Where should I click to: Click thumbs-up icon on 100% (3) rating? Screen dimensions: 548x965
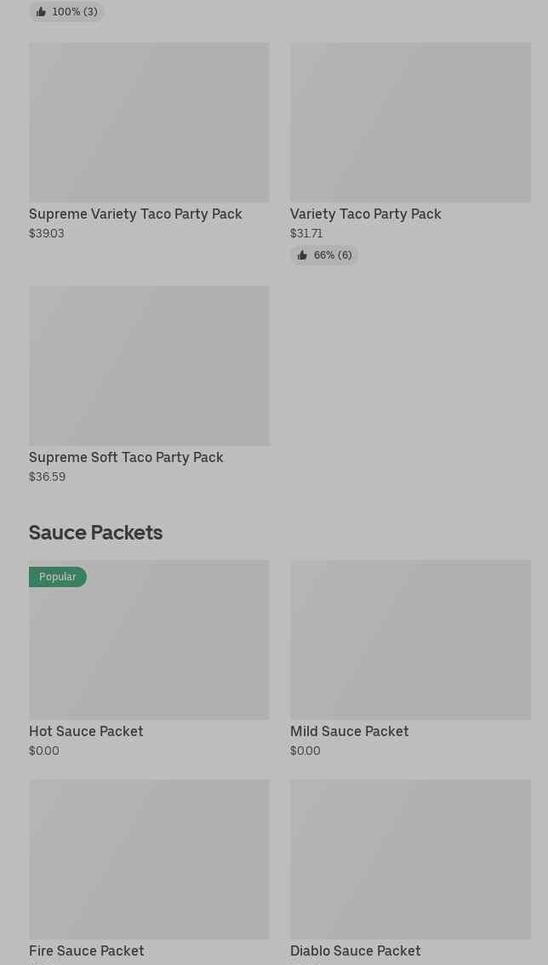point(41,12)
